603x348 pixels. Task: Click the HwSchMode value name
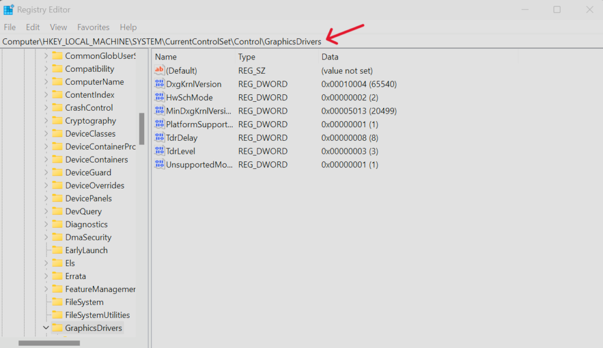click(x=189, y=97)
